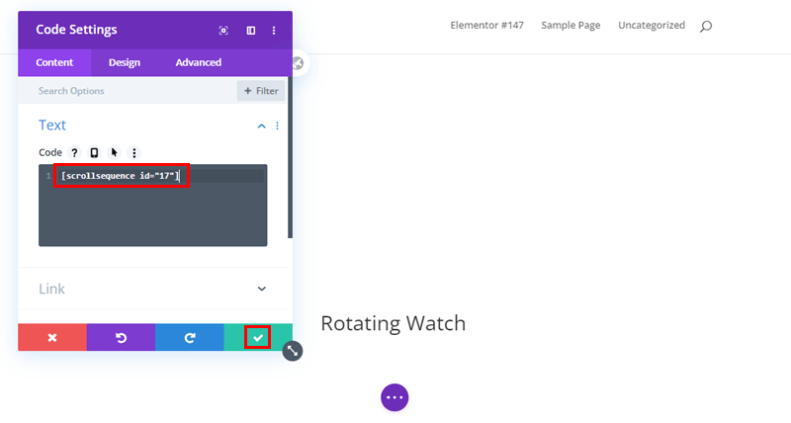791x423 pixels.
Task: Open Elementor #147 menu link
Action: [x=486, y=26]
